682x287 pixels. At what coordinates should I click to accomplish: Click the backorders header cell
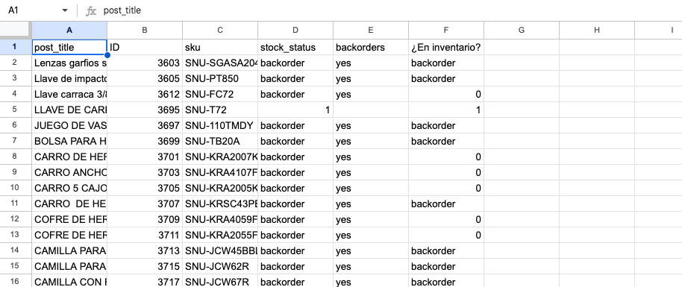[371, 47]
